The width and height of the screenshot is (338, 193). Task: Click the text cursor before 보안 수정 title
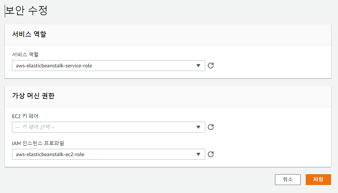[x=5, y=11]
